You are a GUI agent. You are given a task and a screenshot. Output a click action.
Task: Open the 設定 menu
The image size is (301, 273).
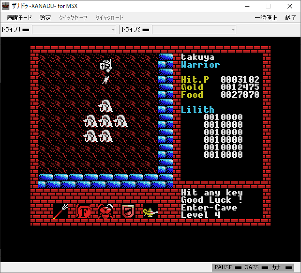pyautogui.click(x=45, y=18)
